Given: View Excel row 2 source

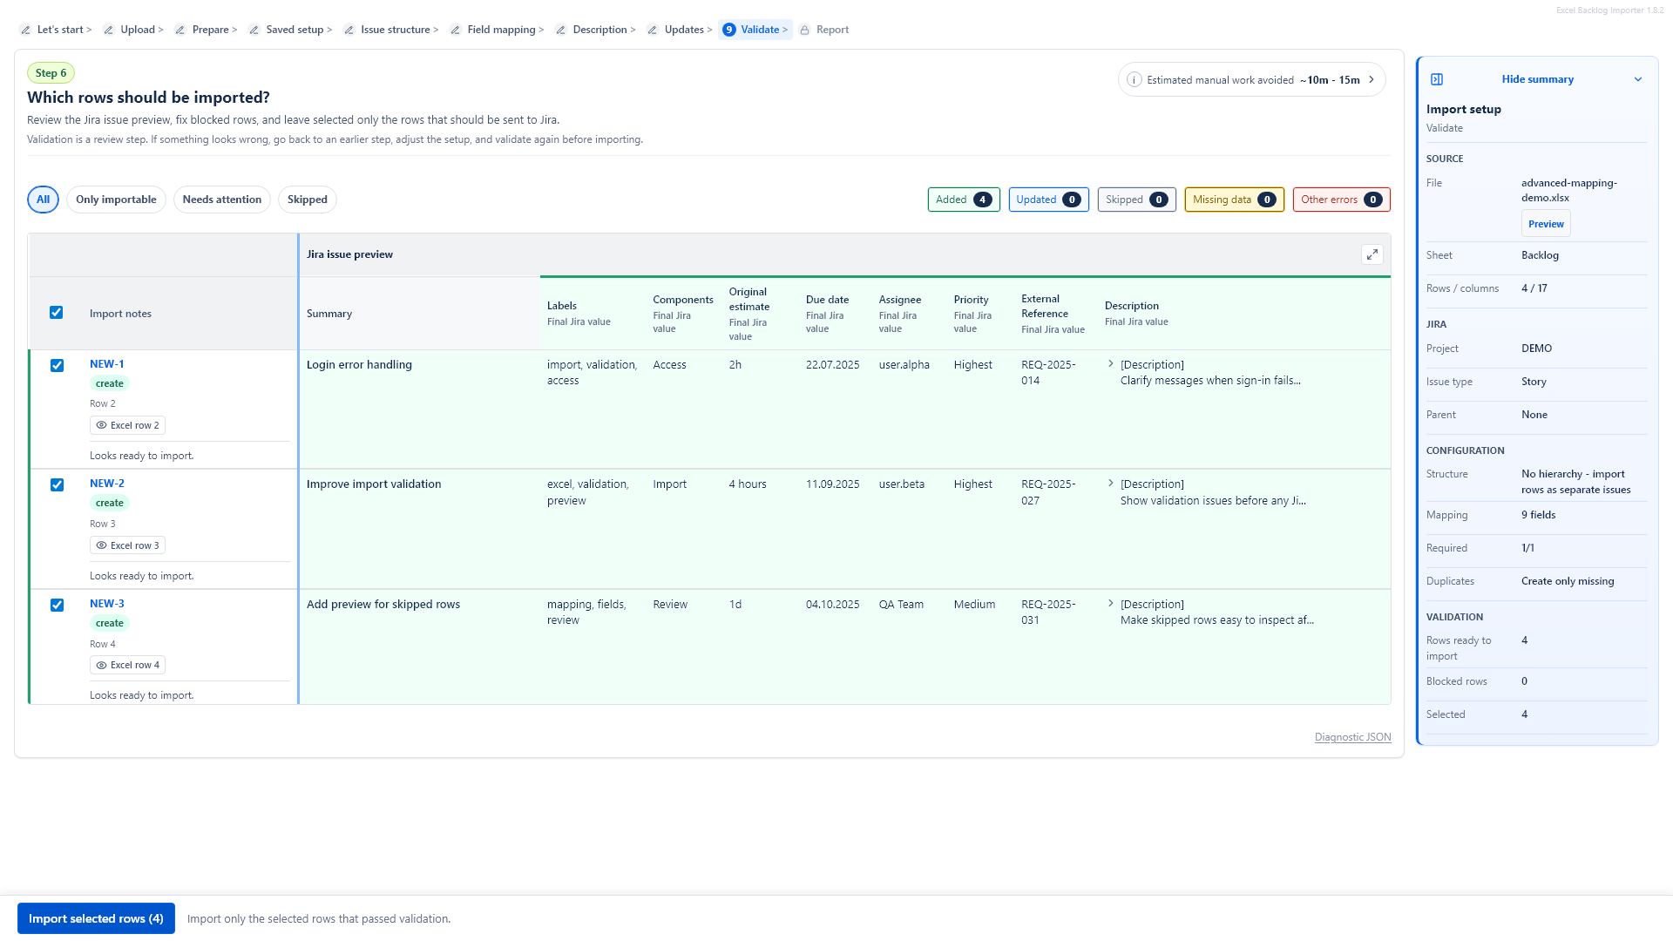Looking at the screenshot, I should pos(127,425).
